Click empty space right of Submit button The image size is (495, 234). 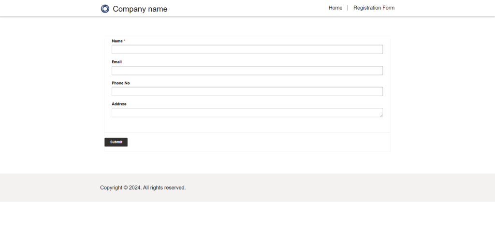256,142
